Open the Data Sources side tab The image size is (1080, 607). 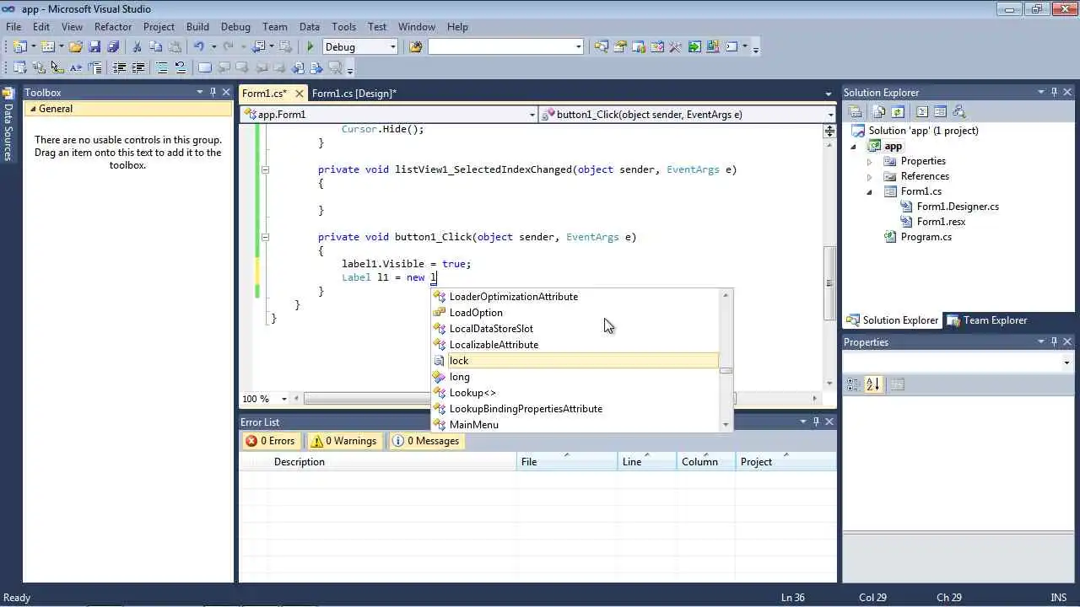[8, 125]
